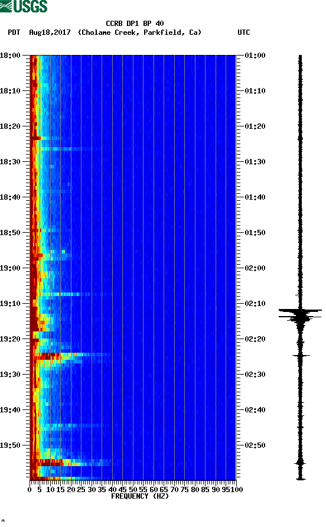Click the '18:50' PDT time label
The height and width of the screenshot is (527, 326).
pyautogui.click(x=10, y=233)
